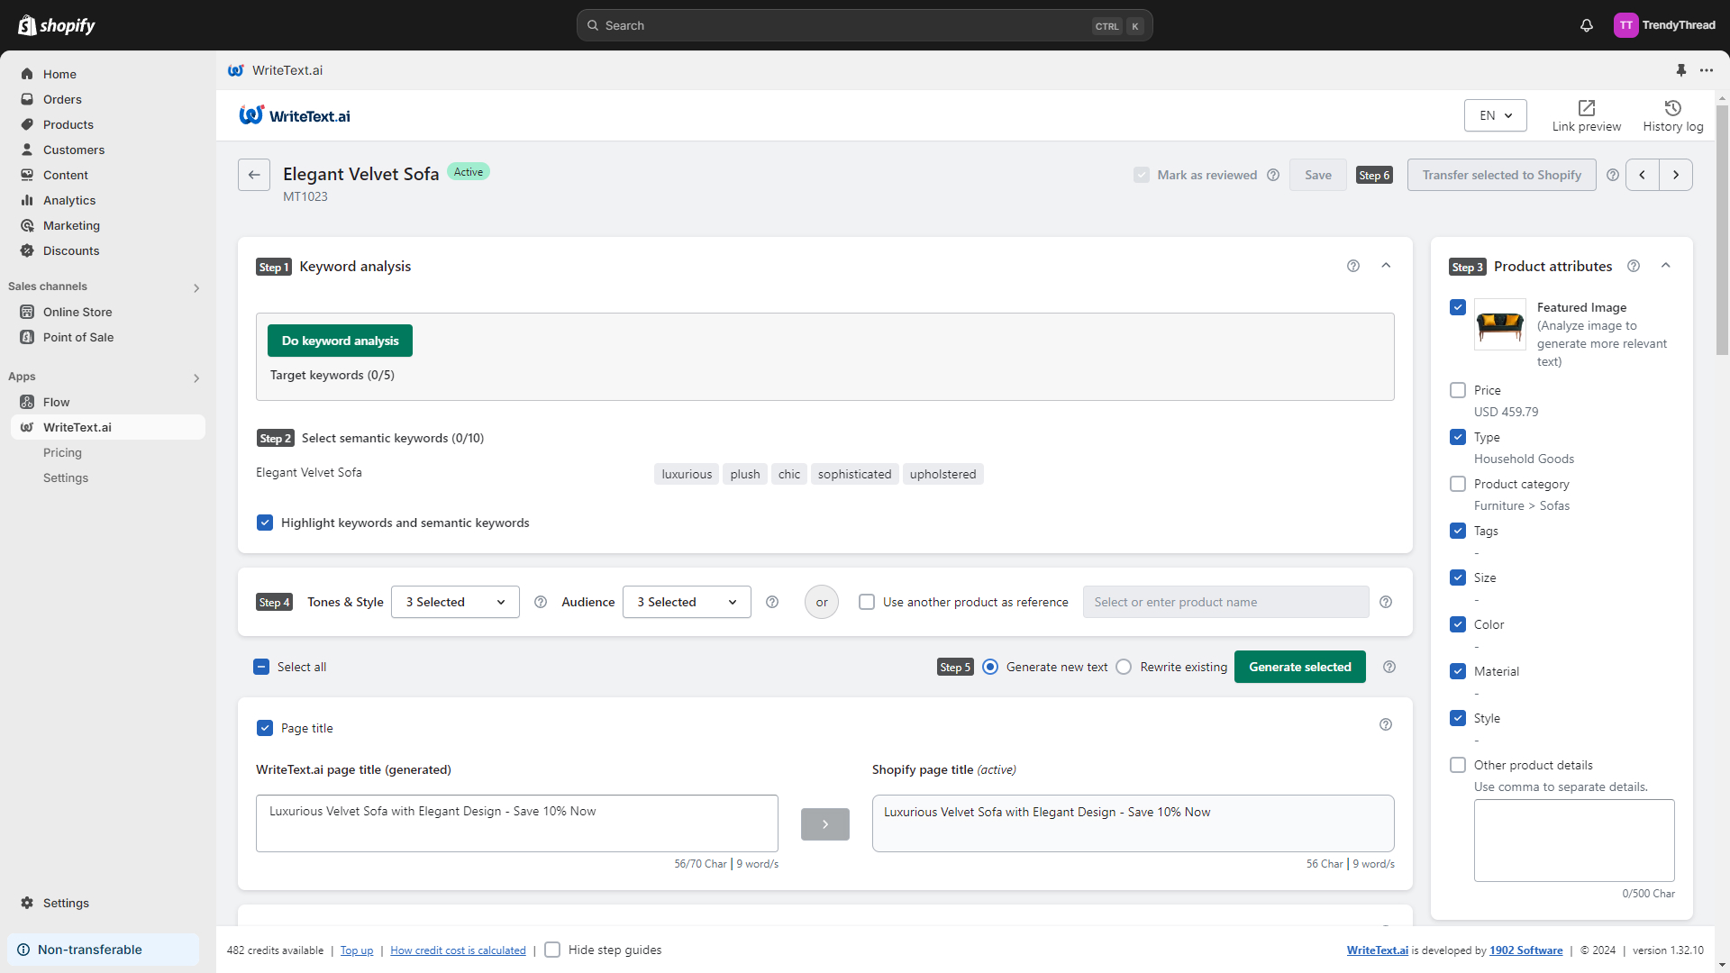This screenshot has width=1730, height=973.
Task: Uncheck the Featured Image attribute
Action: coord(1458,307)
